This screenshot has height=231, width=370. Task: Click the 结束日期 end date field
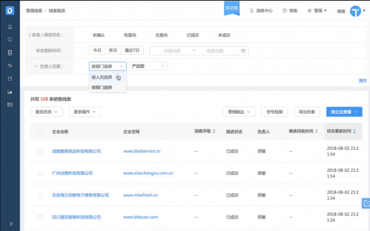point(215,51)
